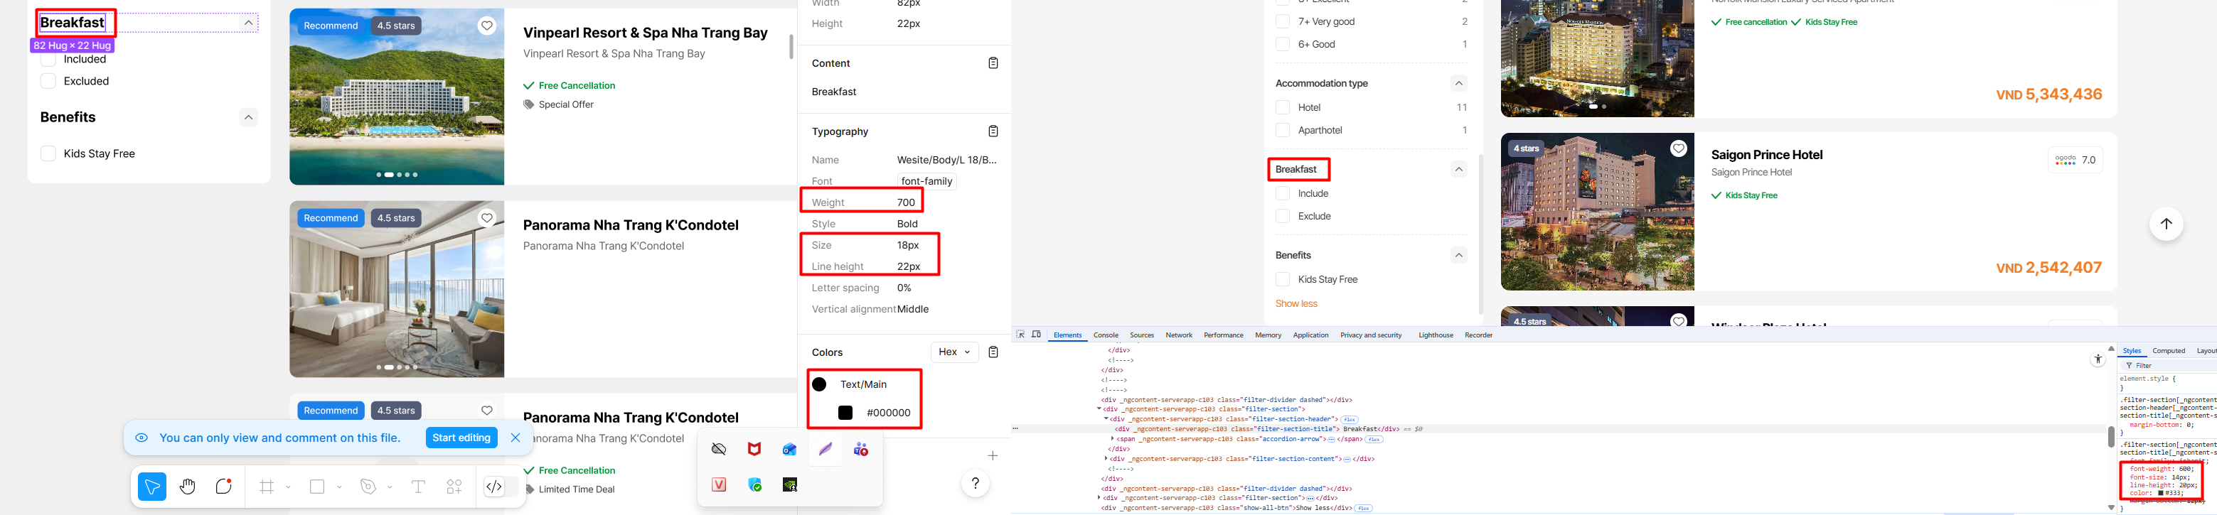Click the #000000 color swatch square
Screen dimensions: 2217x515
tap(845, 413)
